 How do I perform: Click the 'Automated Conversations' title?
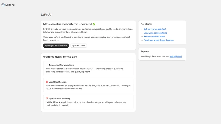pos(61,65)
